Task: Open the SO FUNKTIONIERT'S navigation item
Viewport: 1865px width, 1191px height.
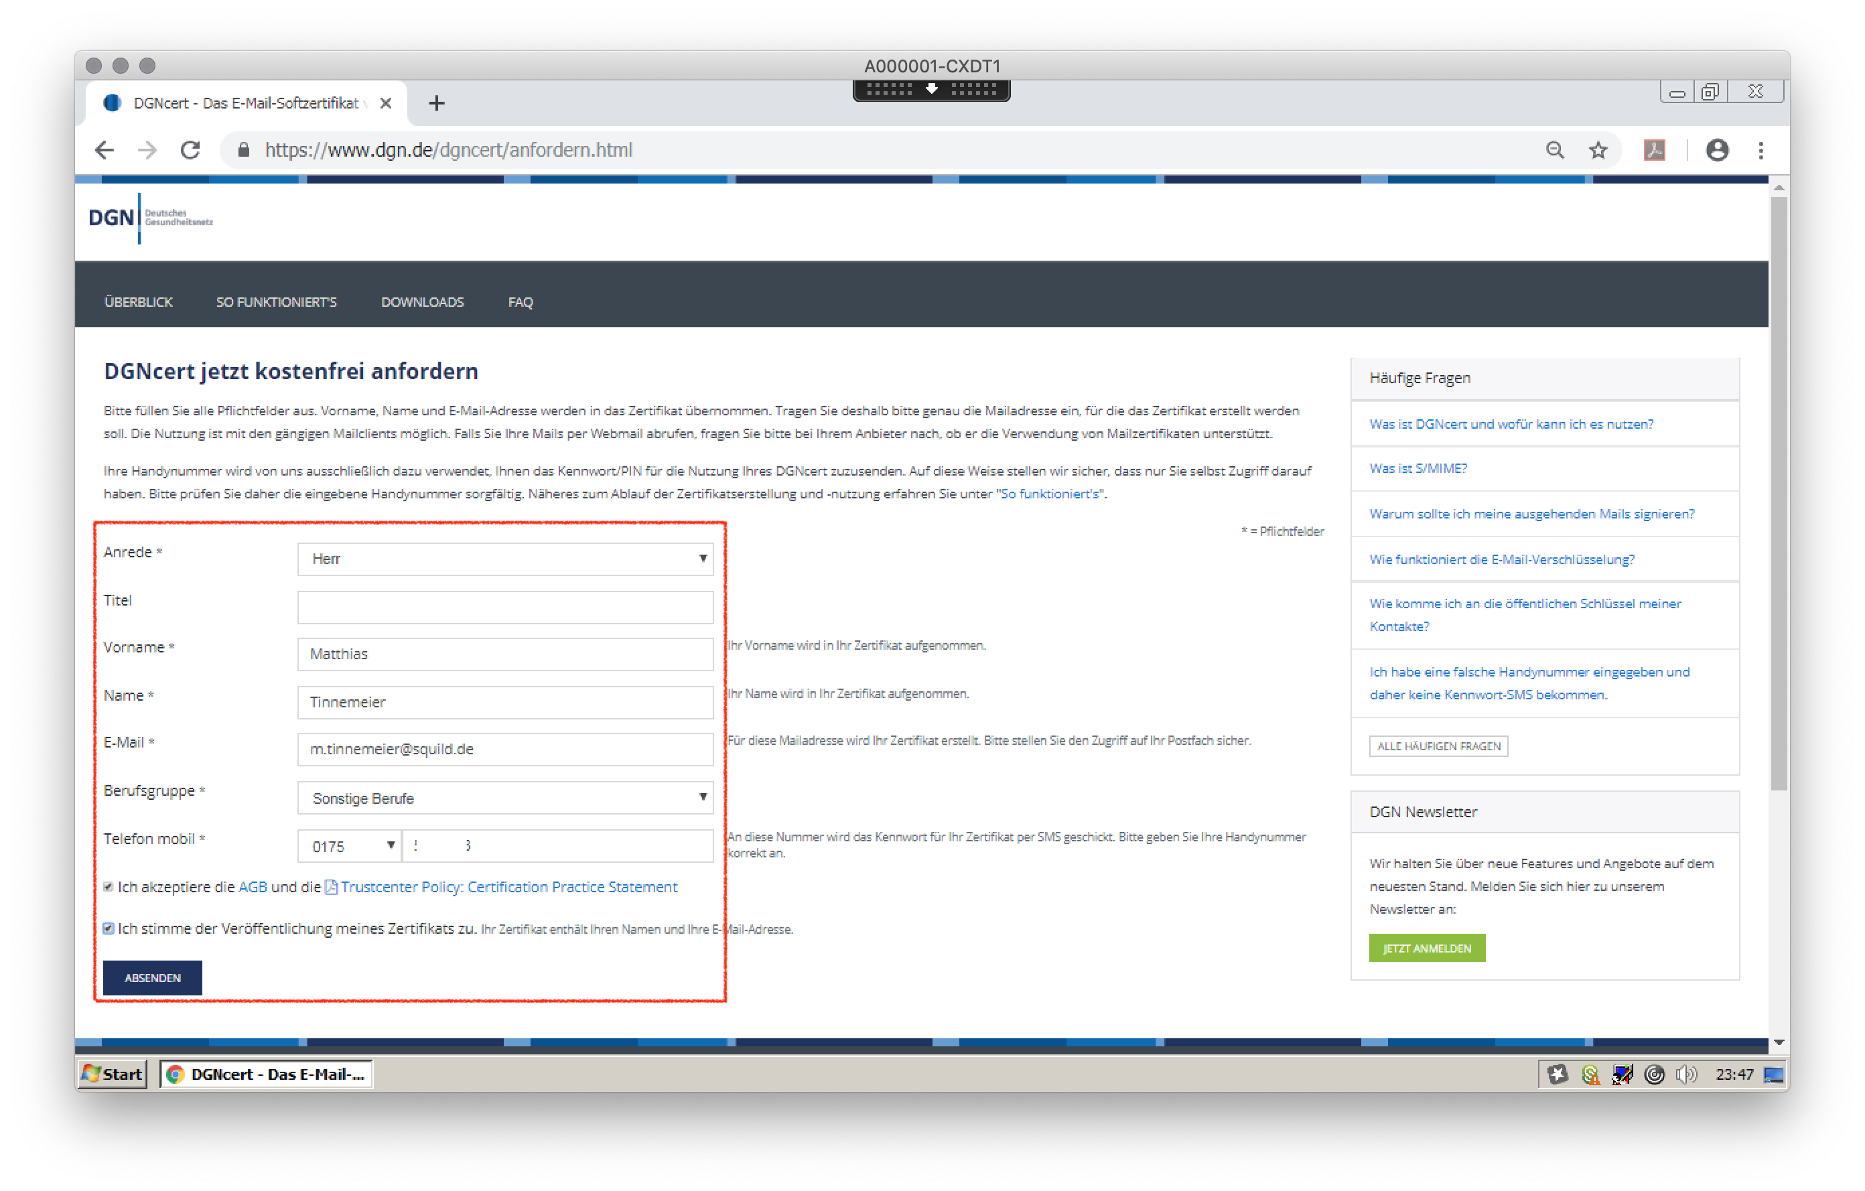Action: click(x=277, y=302)
